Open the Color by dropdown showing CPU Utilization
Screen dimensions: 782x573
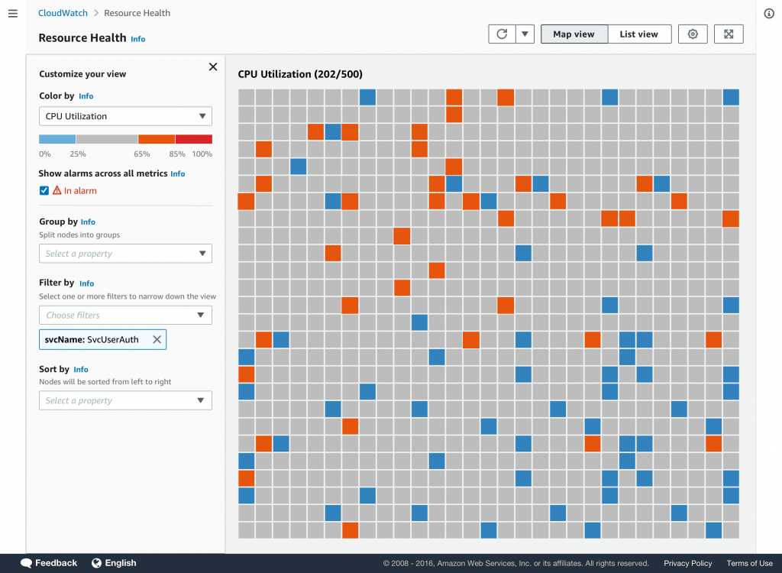(x=125, y=115)
